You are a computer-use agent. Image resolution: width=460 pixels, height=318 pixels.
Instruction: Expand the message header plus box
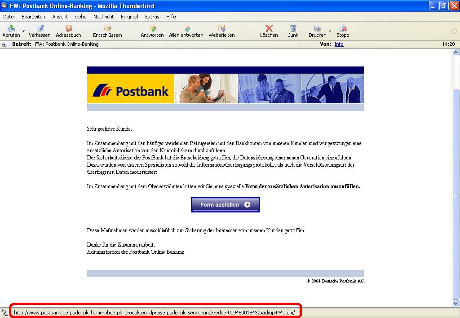point(4,44)
